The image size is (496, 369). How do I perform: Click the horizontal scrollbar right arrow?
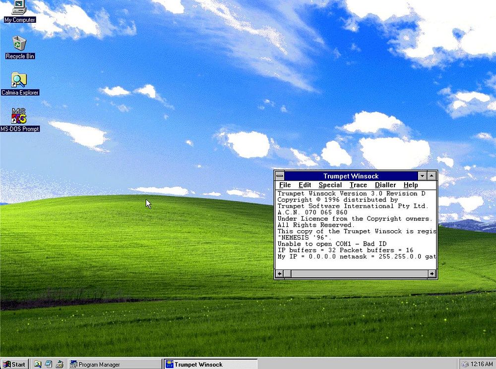click(432, 273)
